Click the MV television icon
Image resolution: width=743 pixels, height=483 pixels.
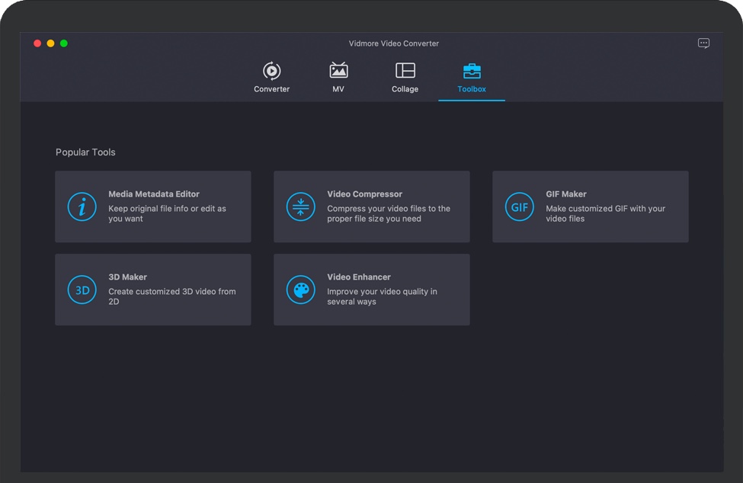338,71
